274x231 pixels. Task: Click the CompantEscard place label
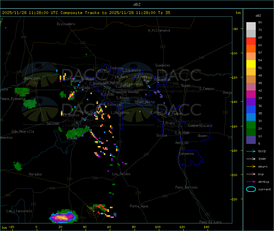200,125
